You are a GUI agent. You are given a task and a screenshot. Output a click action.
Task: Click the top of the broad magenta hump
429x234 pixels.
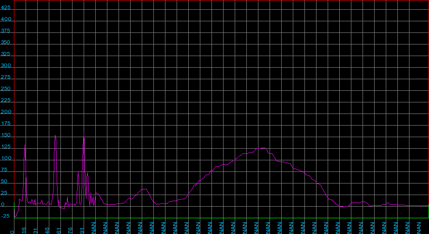point(263,148)
